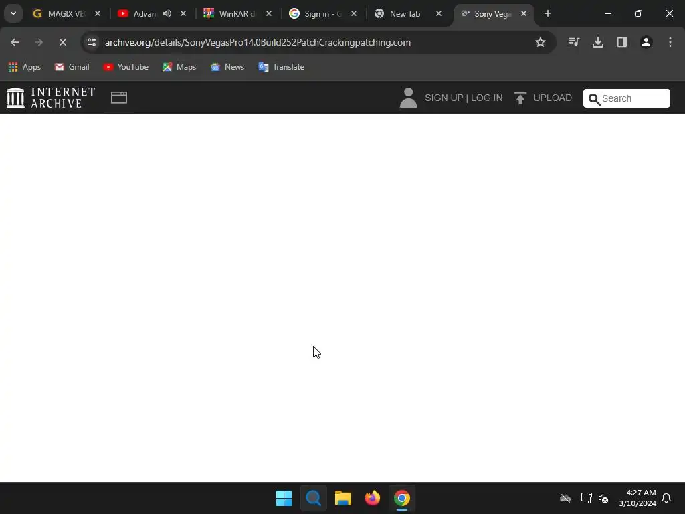Viewport: 685px width, 514px height.
Task: Bookmark this page with the star icon
Action: (x=541, y=42)
